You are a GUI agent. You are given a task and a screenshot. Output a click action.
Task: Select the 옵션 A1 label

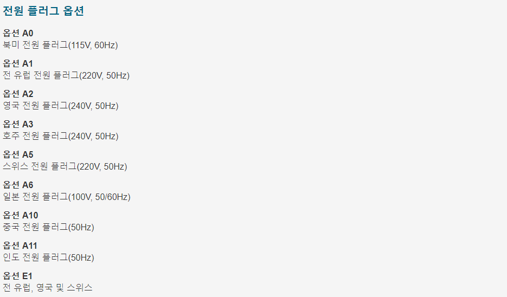[x=18, y=63]
